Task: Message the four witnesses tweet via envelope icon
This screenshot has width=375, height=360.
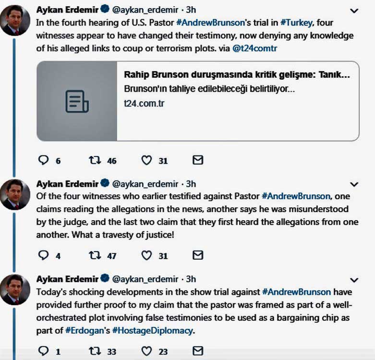Action: click(197, 255)
